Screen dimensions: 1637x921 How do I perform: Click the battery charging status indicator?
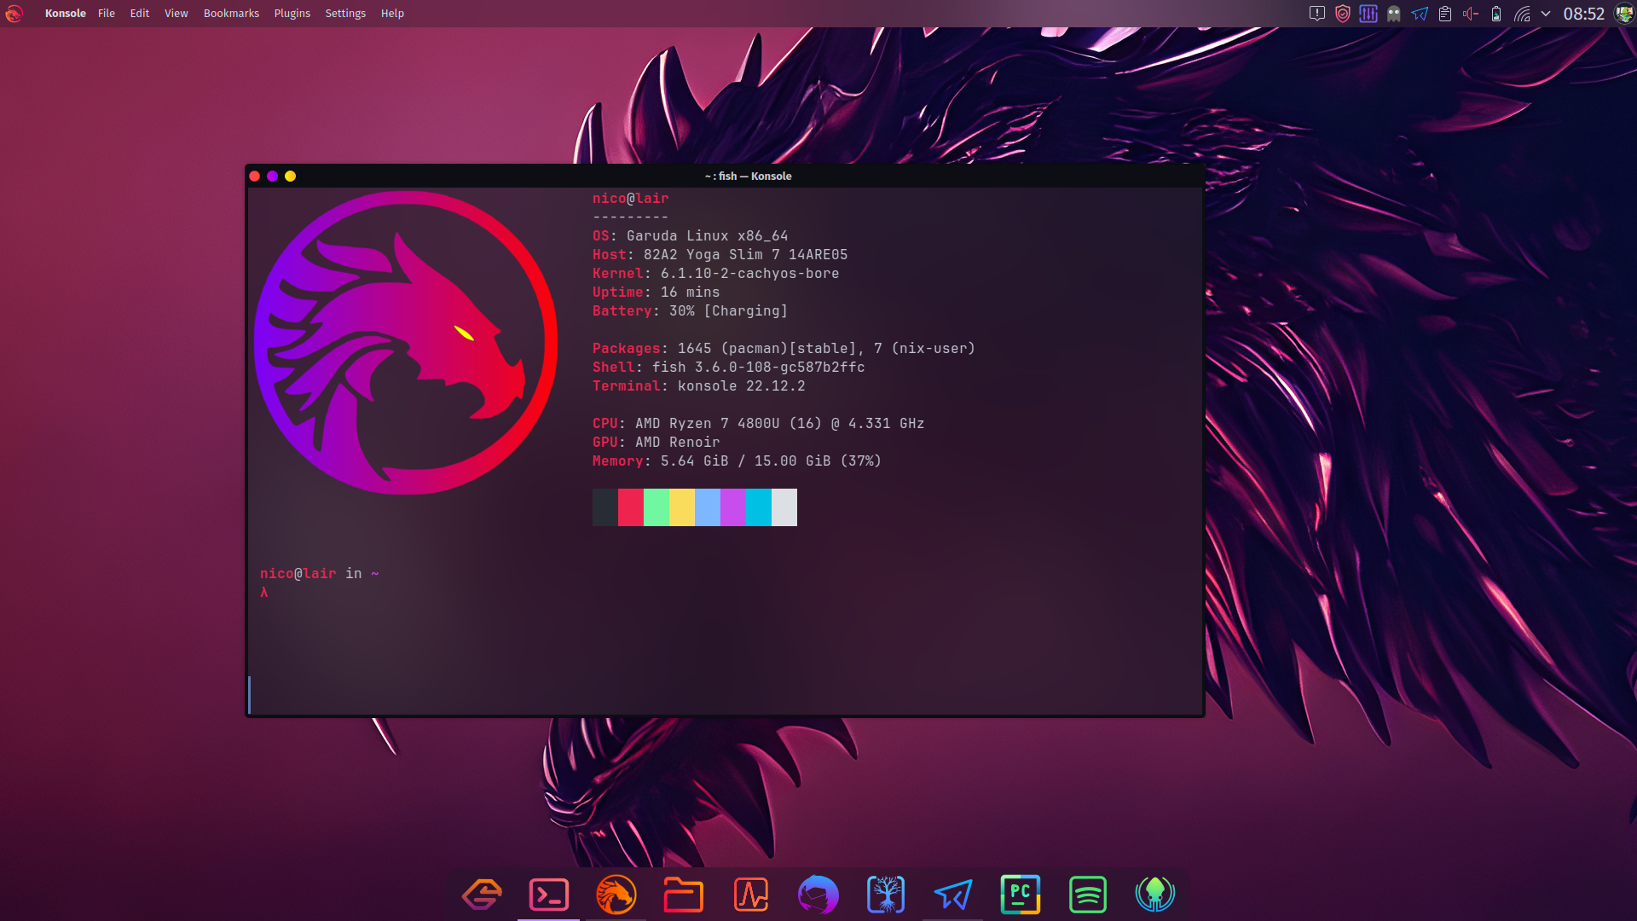point(1496,14)
